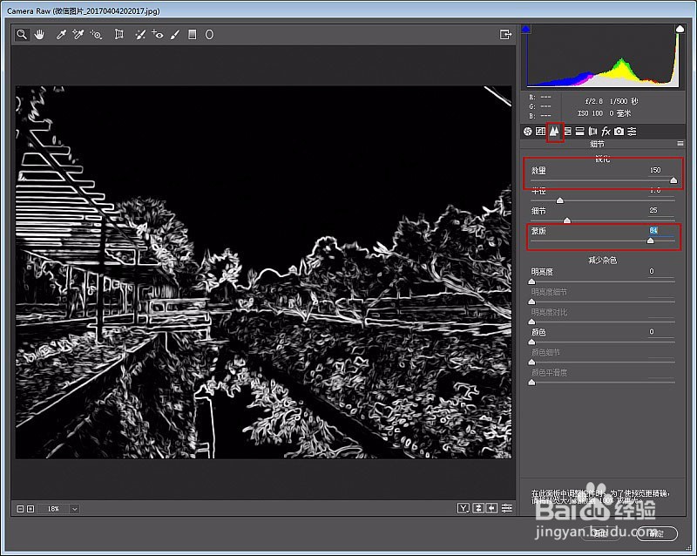
Task: Switch to the Effects fx tab
Action: [606, 132]
